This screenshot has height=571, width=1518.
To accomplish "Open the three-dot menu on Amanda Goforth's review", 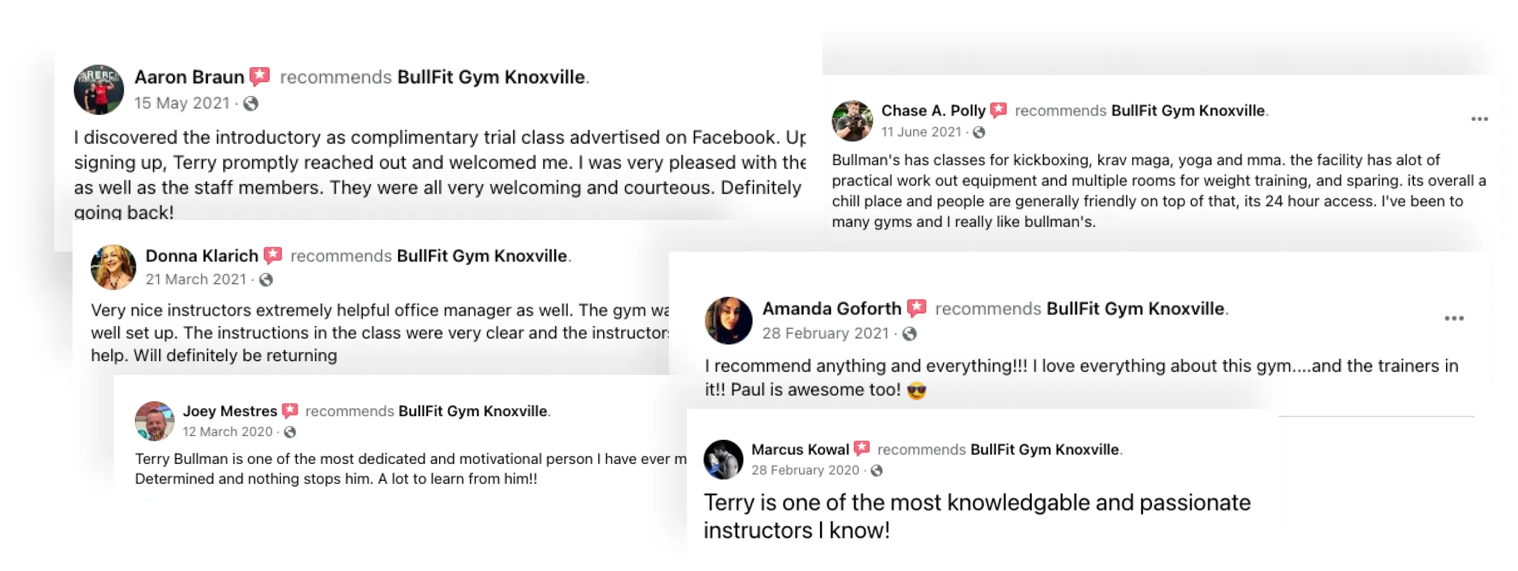I will [x=1454, y=318].
